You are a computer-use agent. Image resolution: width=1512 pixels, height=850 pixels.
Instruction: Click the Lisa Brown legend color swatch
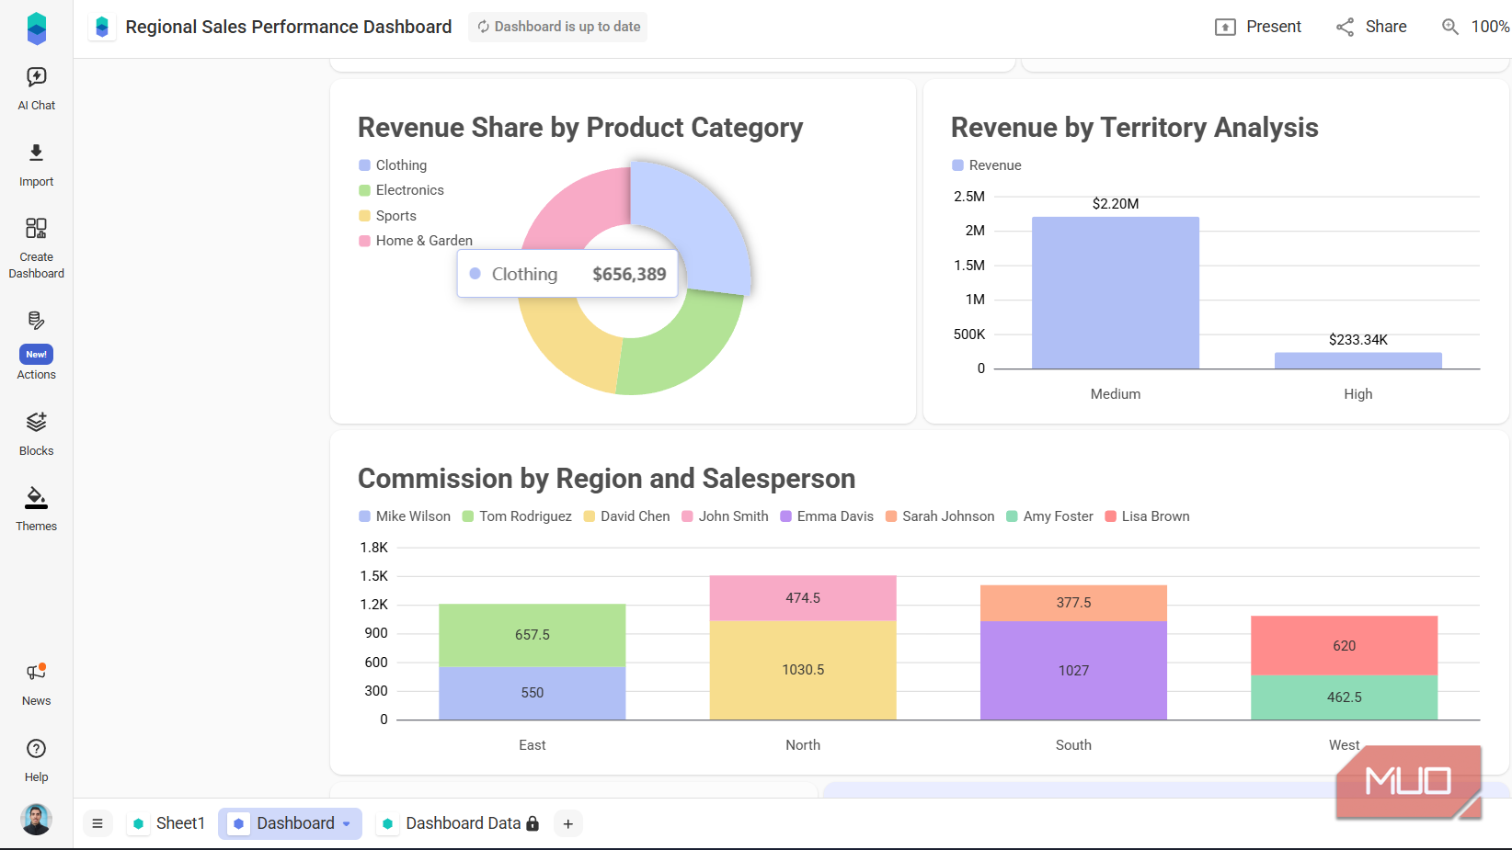click(1110, 516)
